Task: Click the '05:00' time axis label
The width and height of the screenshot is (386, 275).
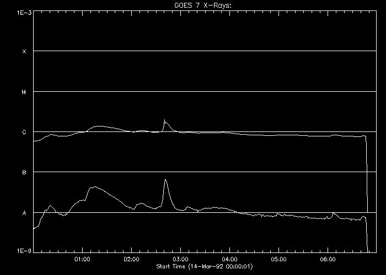Action: 278,259
